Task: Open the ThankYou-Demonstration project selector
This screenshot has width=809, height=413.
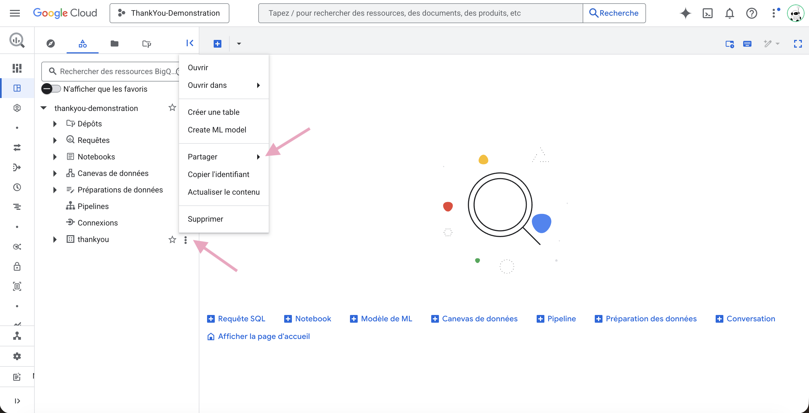Action: (x=169, y=13)
